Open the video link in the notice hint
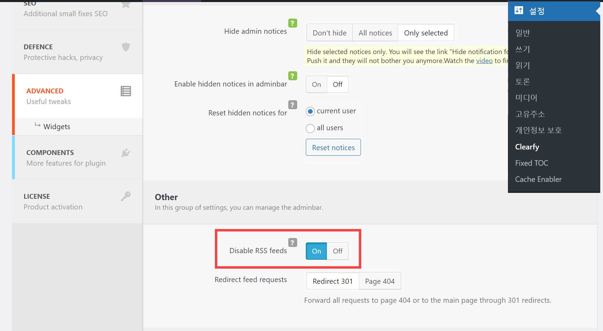 click(x=484, y=61)
